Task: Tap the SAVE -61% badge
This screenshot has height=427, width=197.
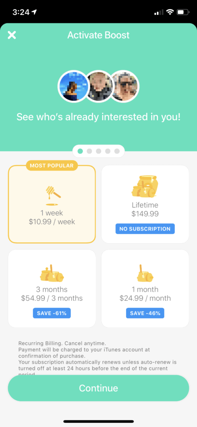Action: tap(52, 313)
